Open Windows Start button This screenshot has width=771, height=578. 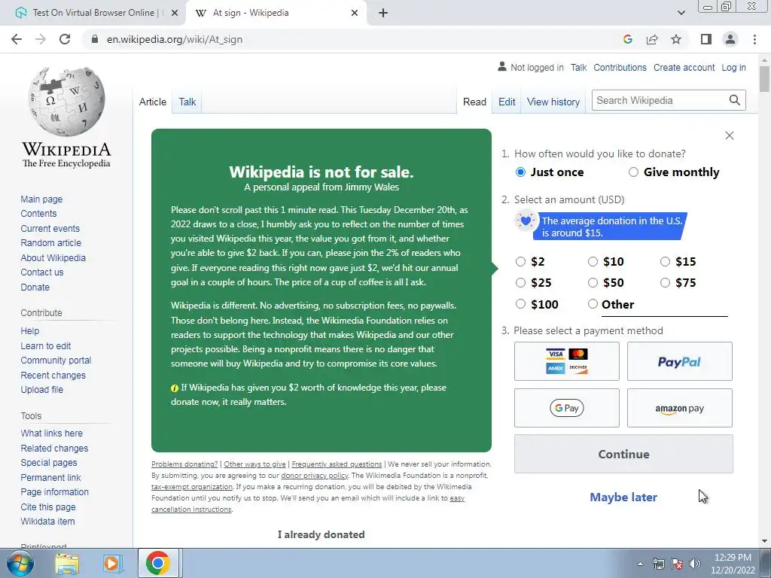click(x=20, y=563)
